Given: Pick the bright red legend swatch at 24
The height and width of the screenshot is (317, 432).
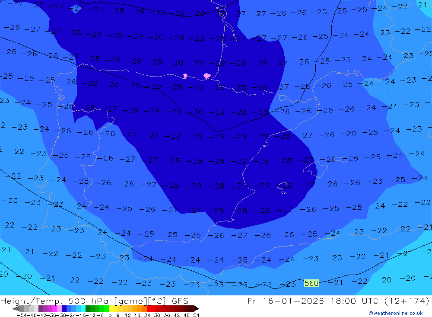Looking at the screenshot, I should 149,308.
